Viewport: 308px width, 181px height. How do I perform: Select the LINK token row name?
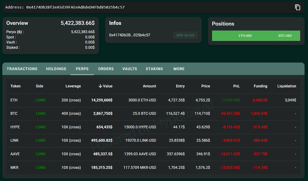coord(14,140)
